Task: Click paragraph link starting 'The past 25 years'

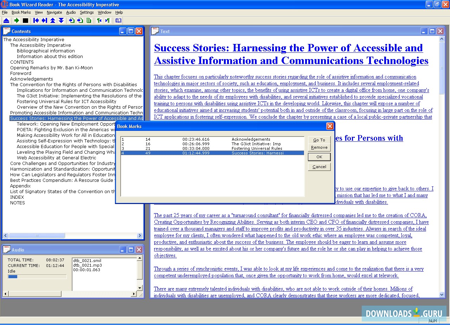Action: click(291, 235)
